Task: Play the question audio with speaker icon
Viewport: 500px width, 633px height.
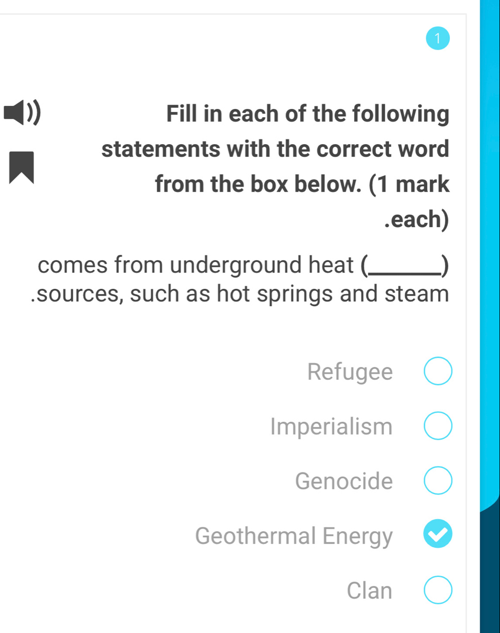Action: [x=22, y=113]
